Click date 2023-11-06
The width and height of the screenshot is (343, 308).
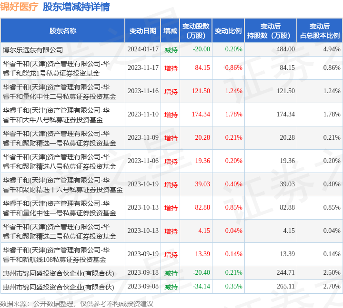pos(143,161)
